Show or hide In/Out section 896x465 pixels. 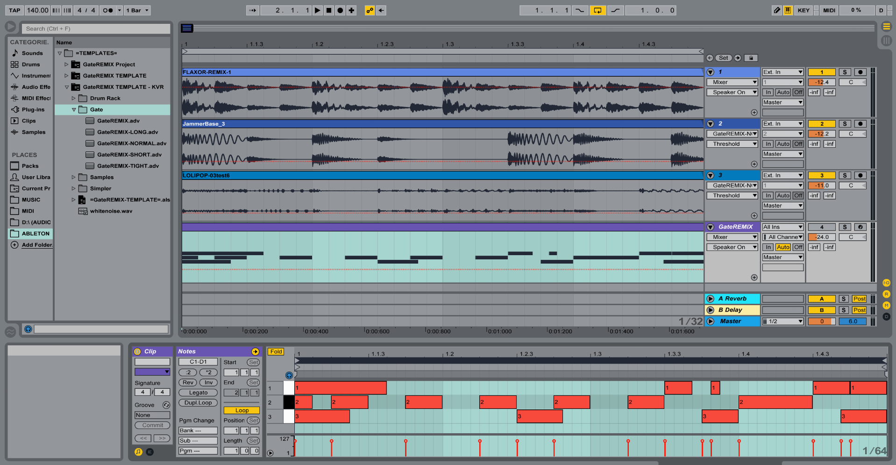coord(886,283)
